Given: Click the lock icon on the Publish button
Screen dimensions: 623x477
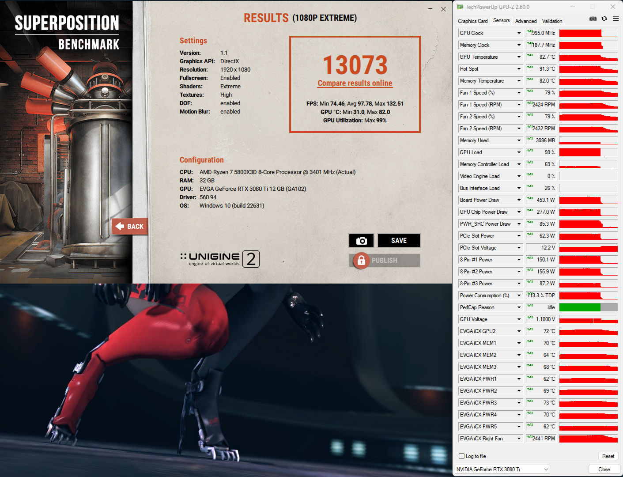Looking at the screenshot, I should 361,261.
